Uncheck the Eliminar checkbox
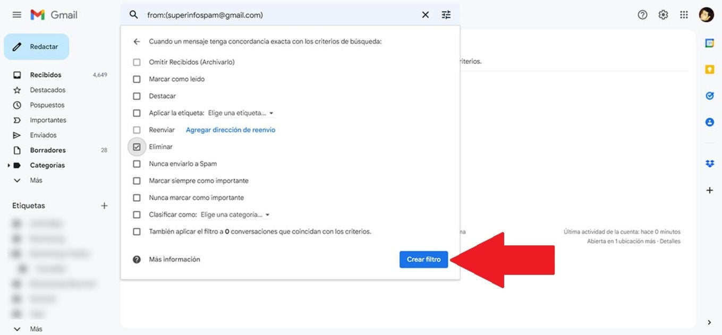This screenshot has width=722, height=335. (x=137, y=147)
